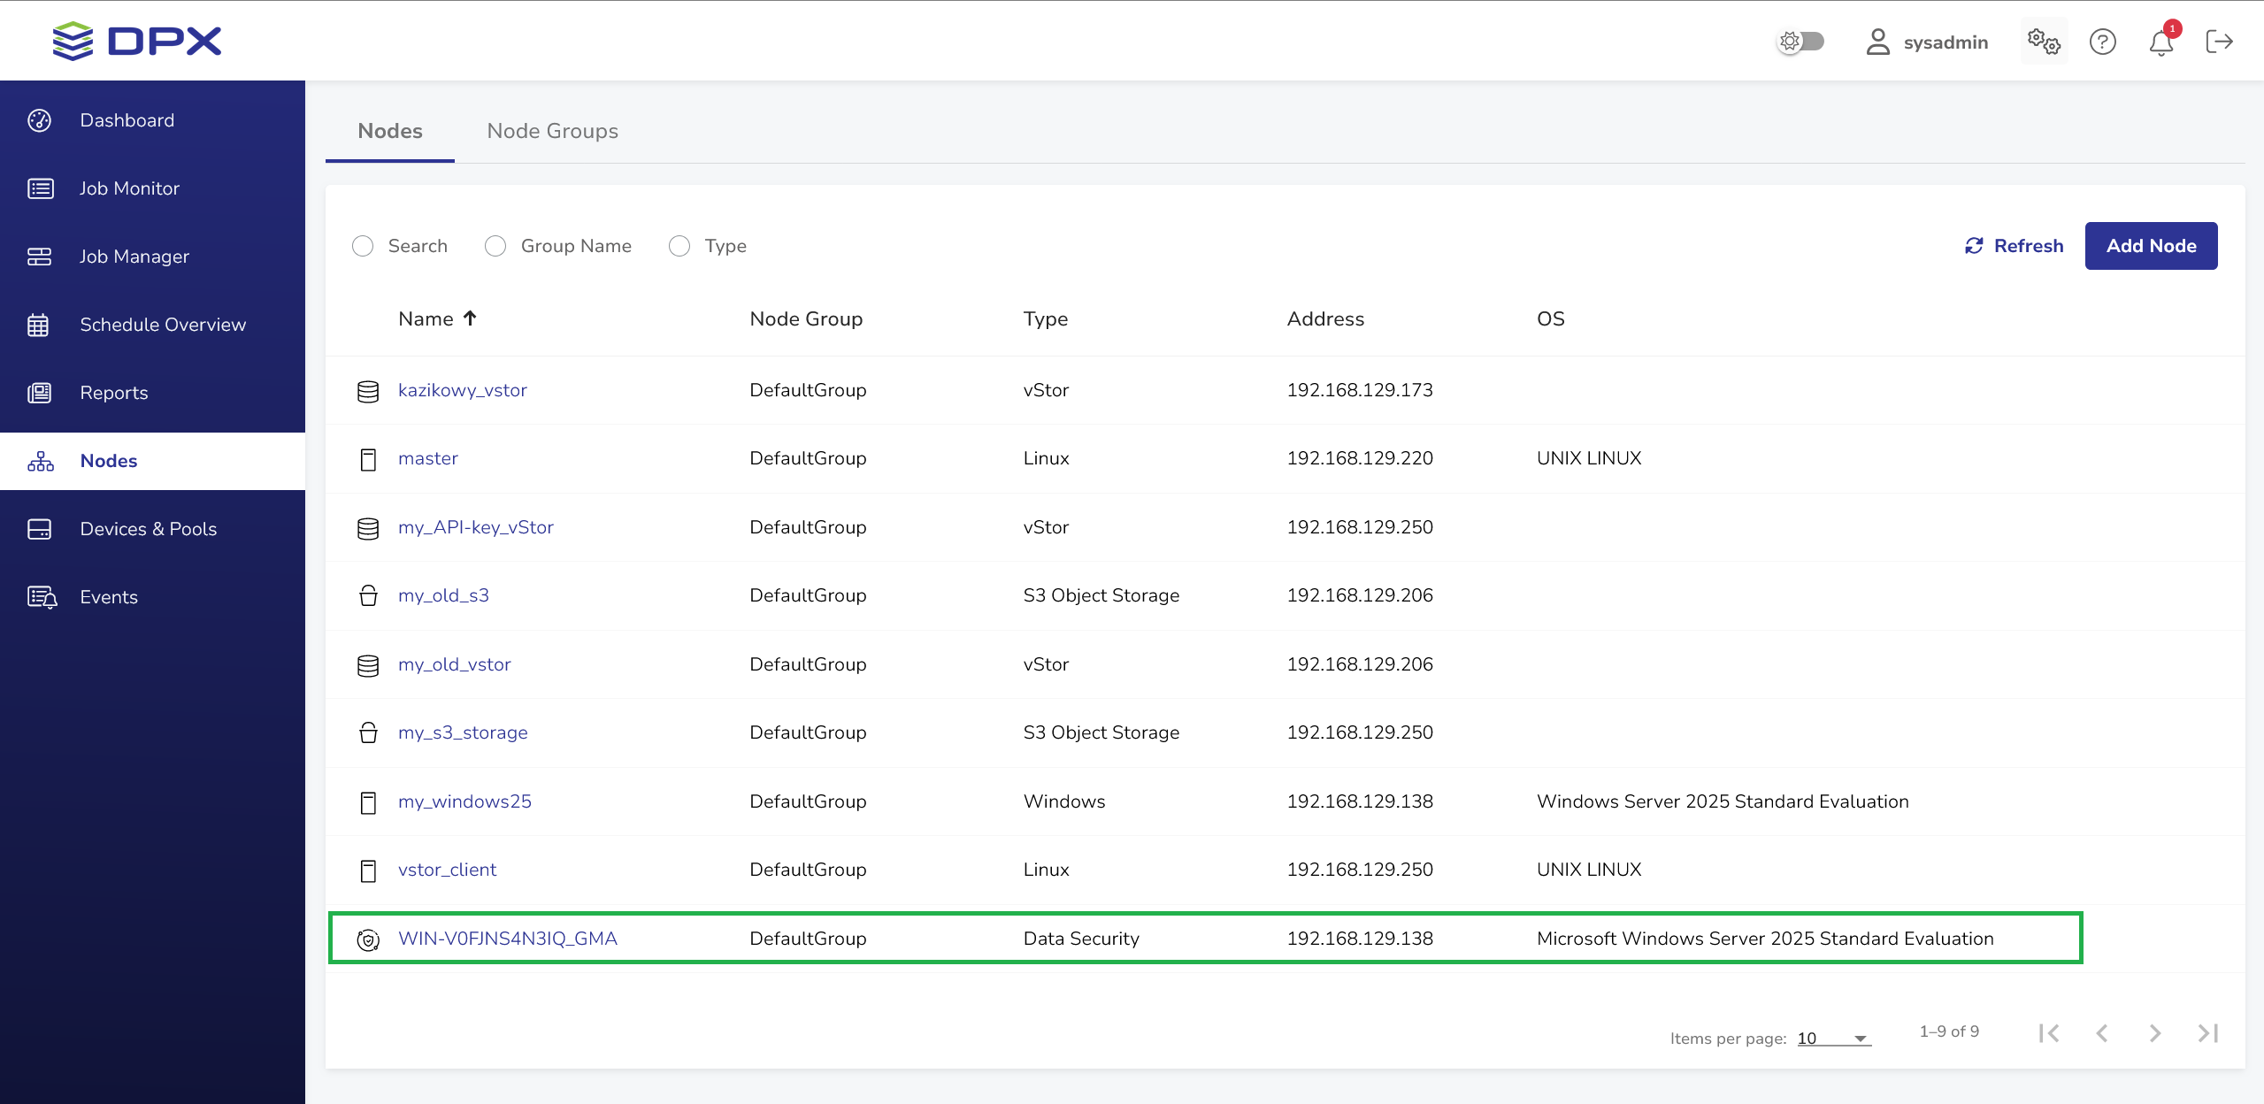
Task: Toggle the dark mode theme switch
Action: [x=1801, y=42]
